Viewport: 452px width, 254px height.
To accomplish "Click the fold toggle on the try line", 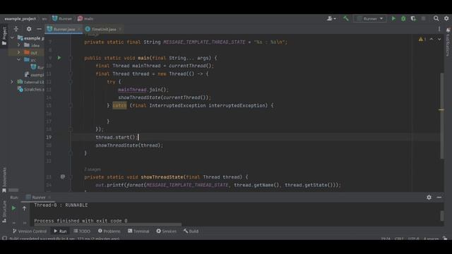I will point(71,82).
